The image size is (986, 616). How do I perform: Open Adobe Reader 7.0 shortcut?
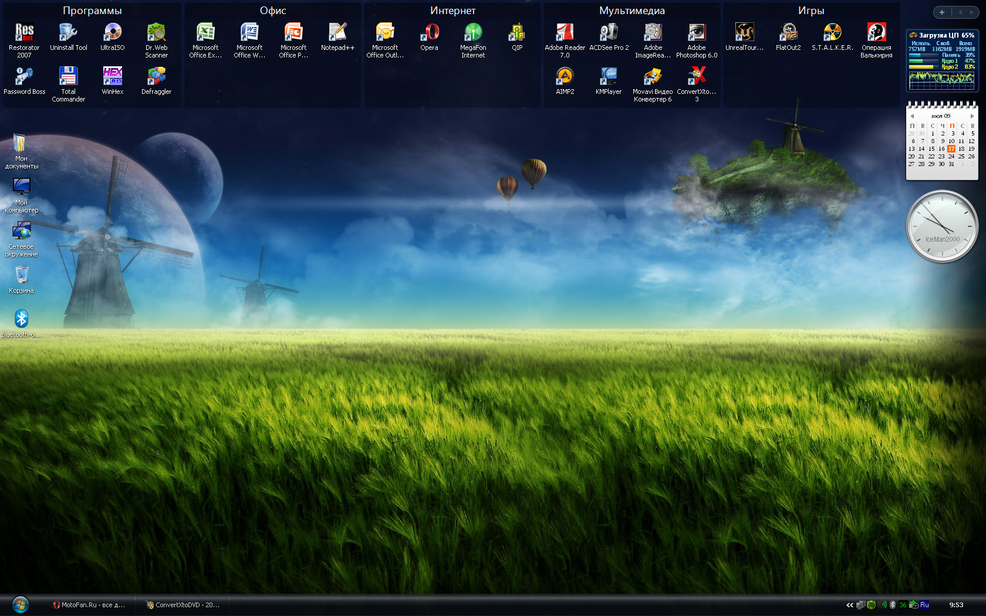[565, 40]
